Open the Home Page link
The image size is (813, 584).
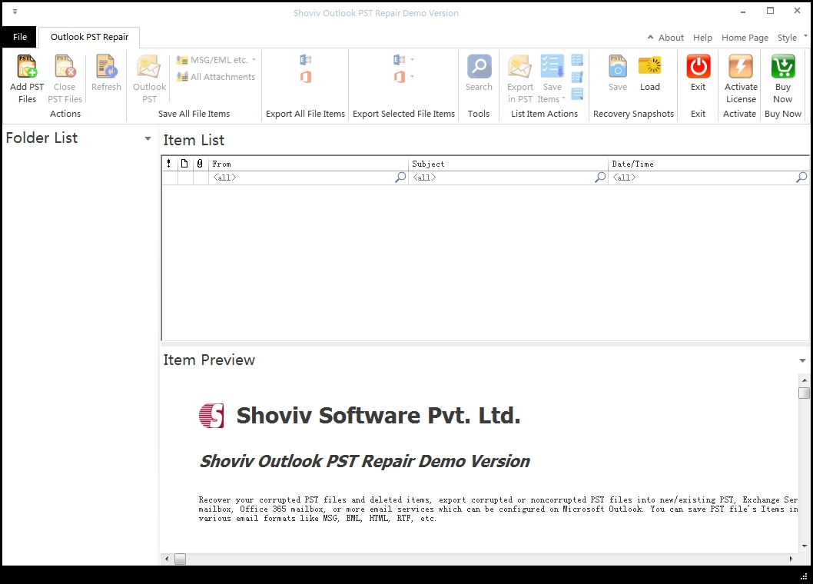pyautogui.click(x=745, y=38)
